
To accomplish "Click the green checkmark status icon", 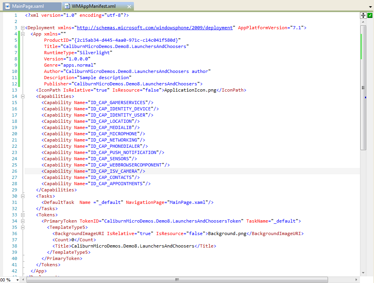I will click(370, 15).
